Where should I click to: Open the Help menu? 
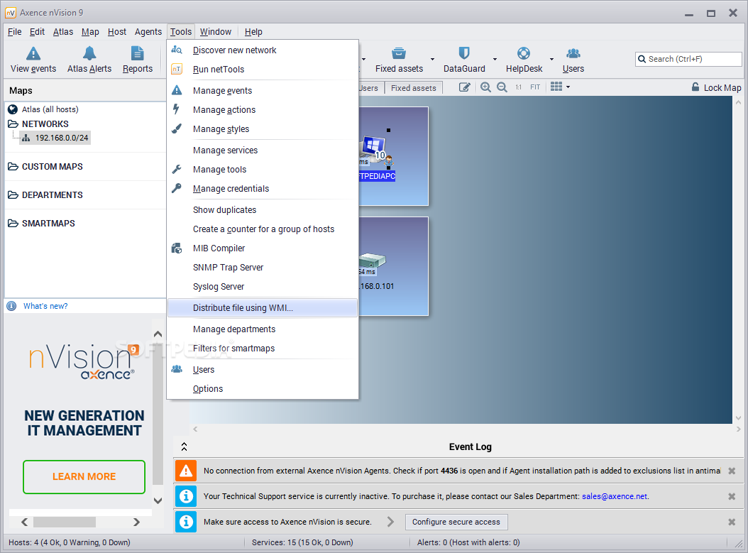[253, 31]
